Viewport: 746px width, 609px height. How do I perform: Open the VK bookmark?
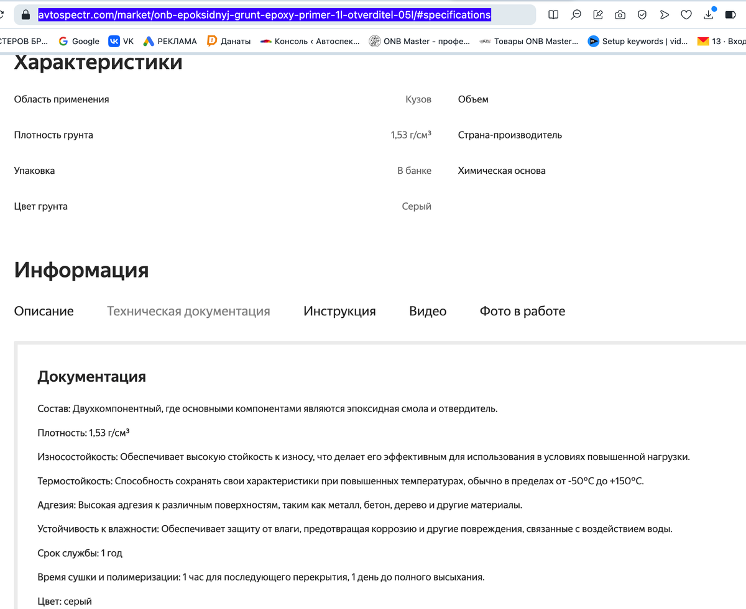(x=121, y=41)
